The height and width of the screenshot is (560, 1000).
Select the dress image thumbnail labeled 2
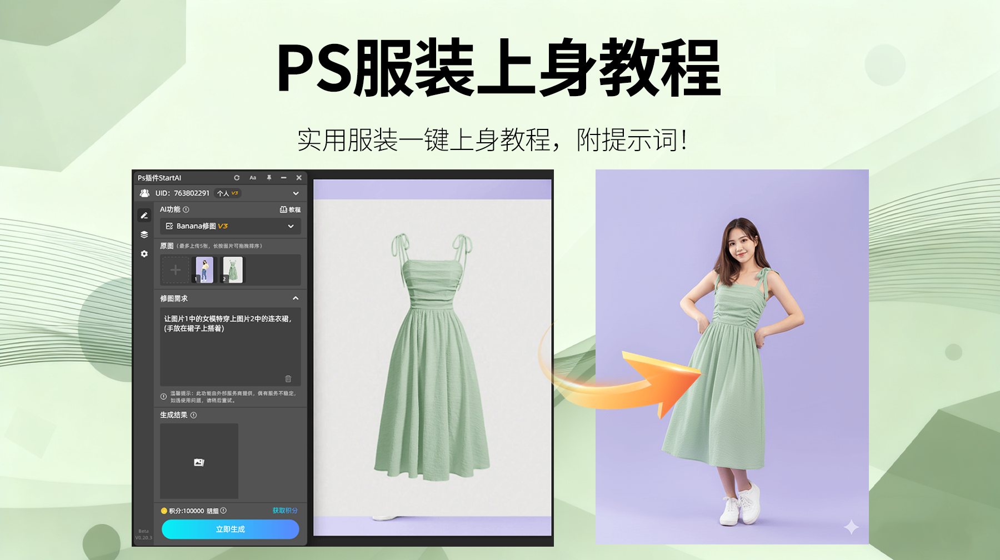233,270
